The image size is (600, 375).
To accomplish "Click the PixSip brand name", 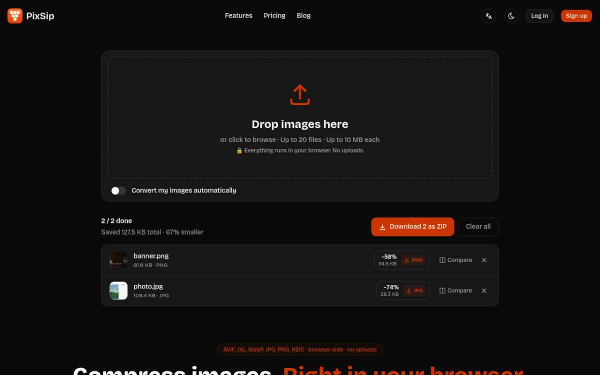I will pyautogui.click(x=40, y=16).
